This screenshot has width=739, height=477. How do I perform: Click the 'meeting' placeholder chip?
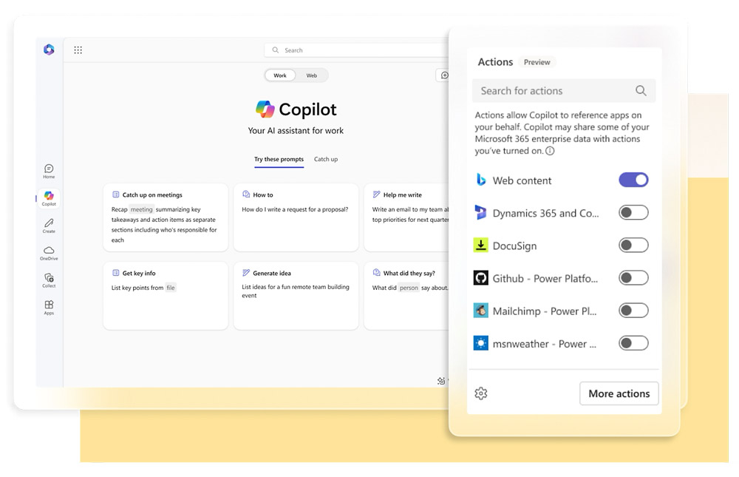point(141,209)
